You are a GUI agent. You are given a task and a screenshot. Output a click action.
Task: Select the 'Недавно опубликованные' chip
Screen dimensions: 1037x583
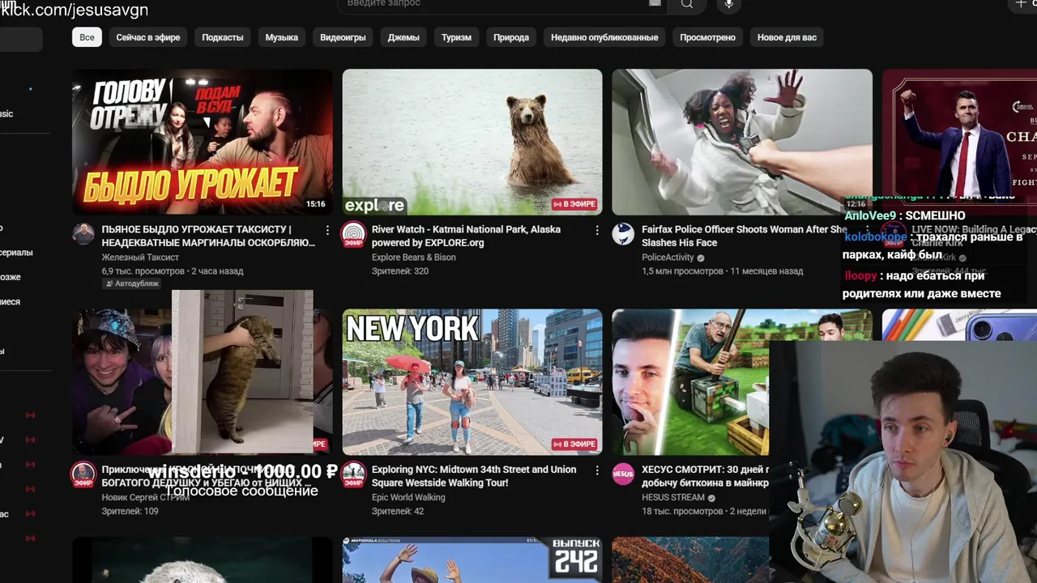click(x=604, y=37)
